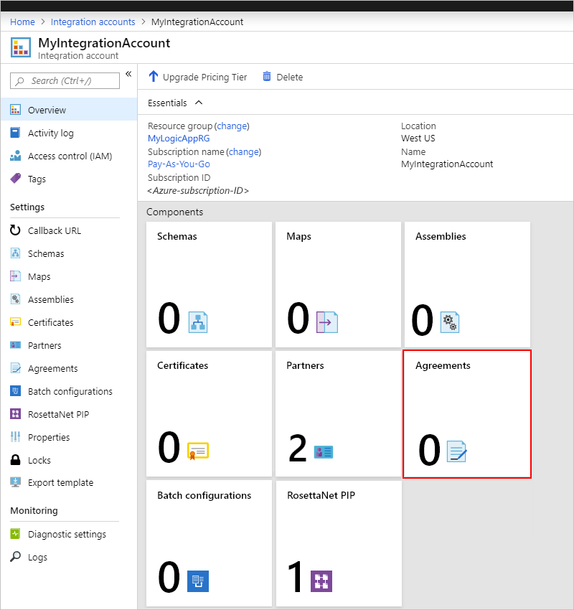Click the RosettaNet PIP sidebar icon
Image resolution: width=574 pixels, height=610 pixels.
15,414
